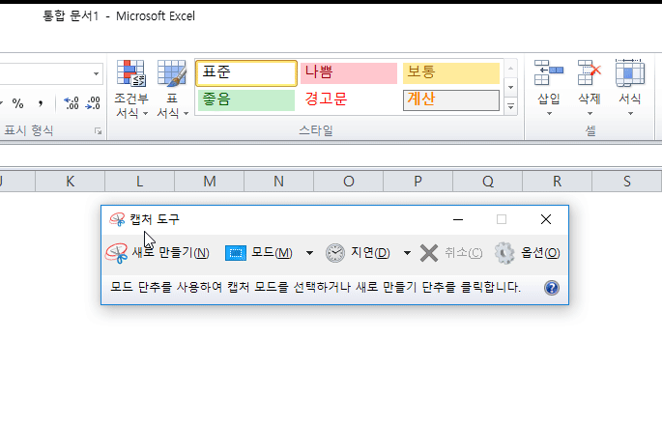The width and height of the screenshot is (662, 424).
Task: Select column R header
Action: tap(558, 182)
